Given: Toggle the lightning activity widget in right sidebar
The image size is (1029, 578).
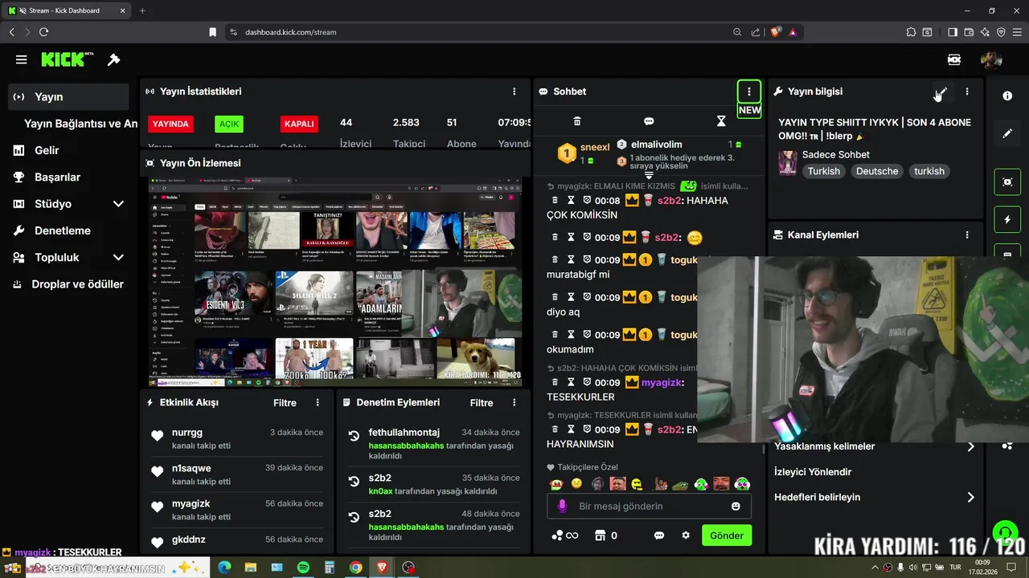Looking at the screenshot, I should 1007,219.
